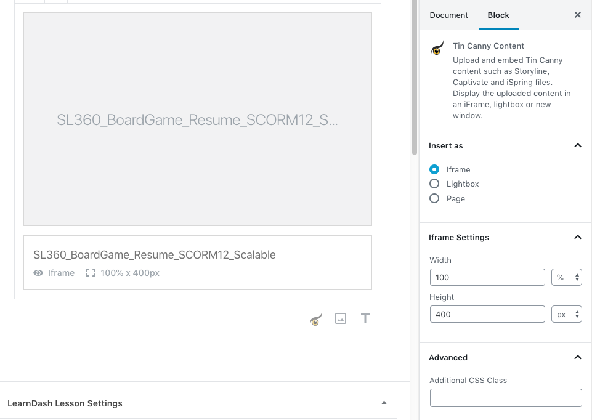
Task: Click the Additional CSS Class field
Action: click(505, 398)
